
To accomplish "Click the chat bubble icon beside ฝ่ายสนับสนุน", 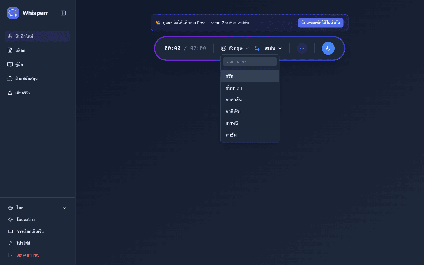I will [10, 79].
